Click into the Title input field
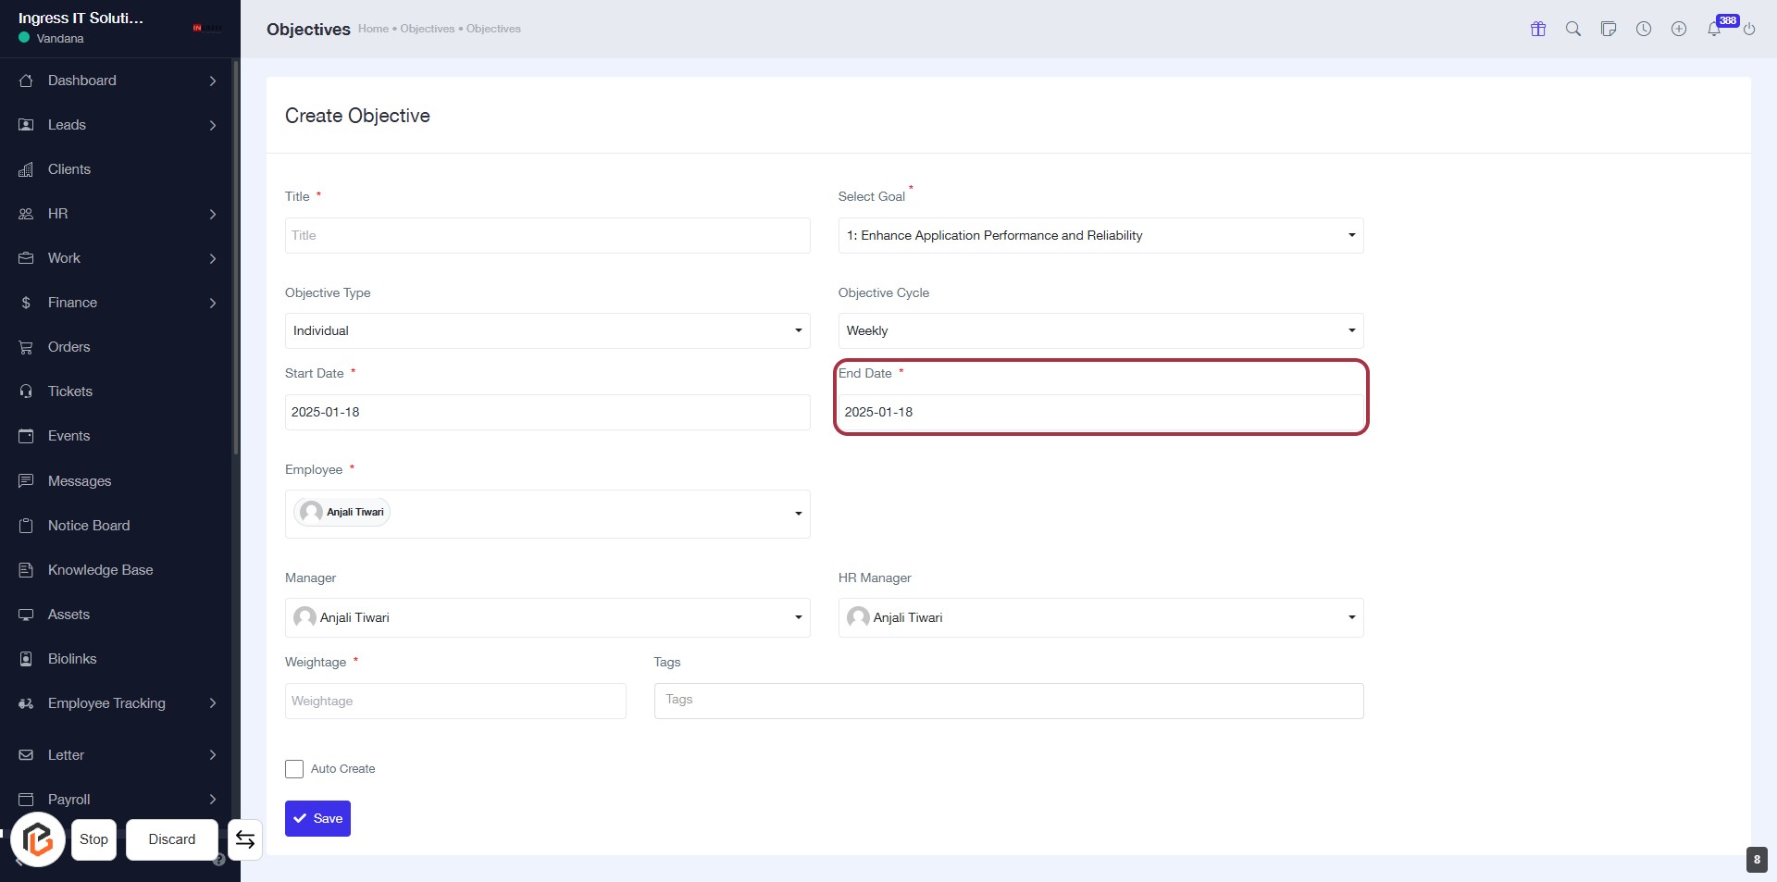The image size is (1777, 882). click(x=547, y=236)
